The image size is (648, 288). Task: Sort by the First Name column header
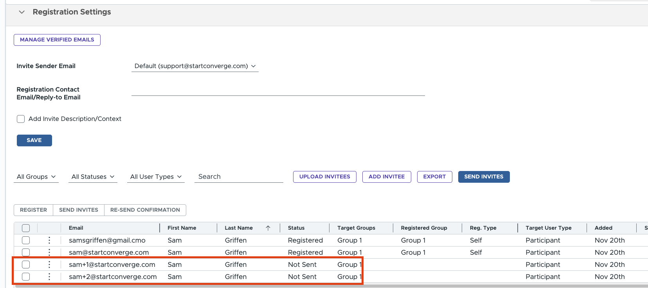182,228
